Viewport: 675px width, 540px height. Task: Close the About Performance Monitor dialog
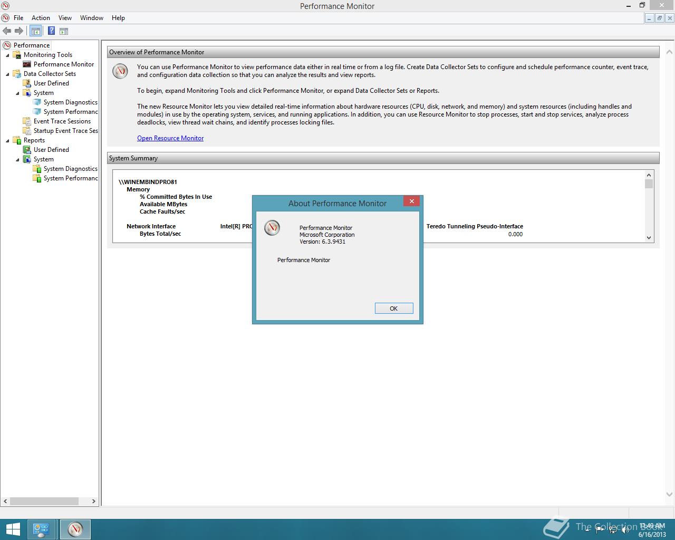click(412, 201)
